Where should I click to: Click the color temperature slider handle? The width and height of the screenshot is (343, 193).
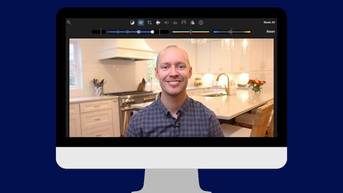coord(231,32)
